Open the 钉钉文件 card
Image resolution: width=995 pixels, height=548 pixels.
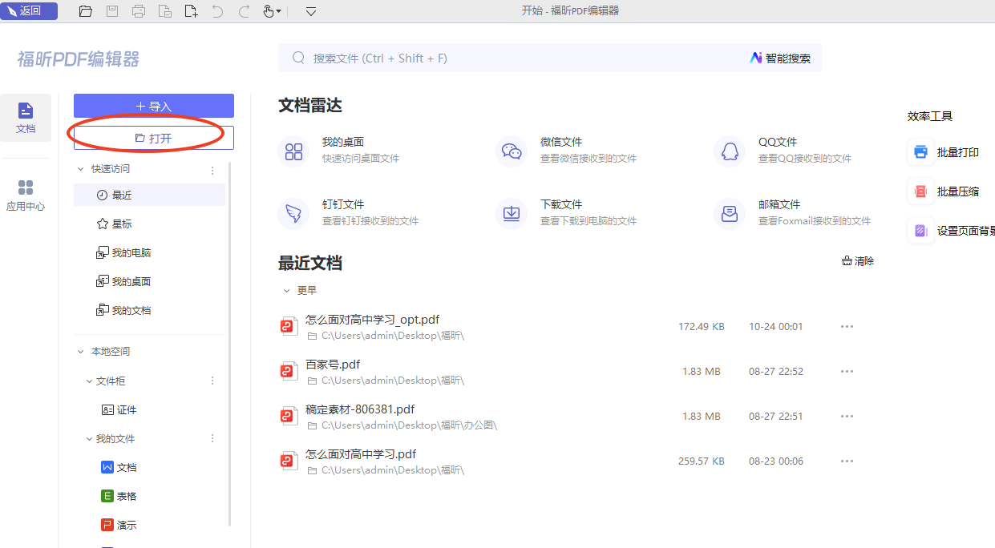pos(348,212)
